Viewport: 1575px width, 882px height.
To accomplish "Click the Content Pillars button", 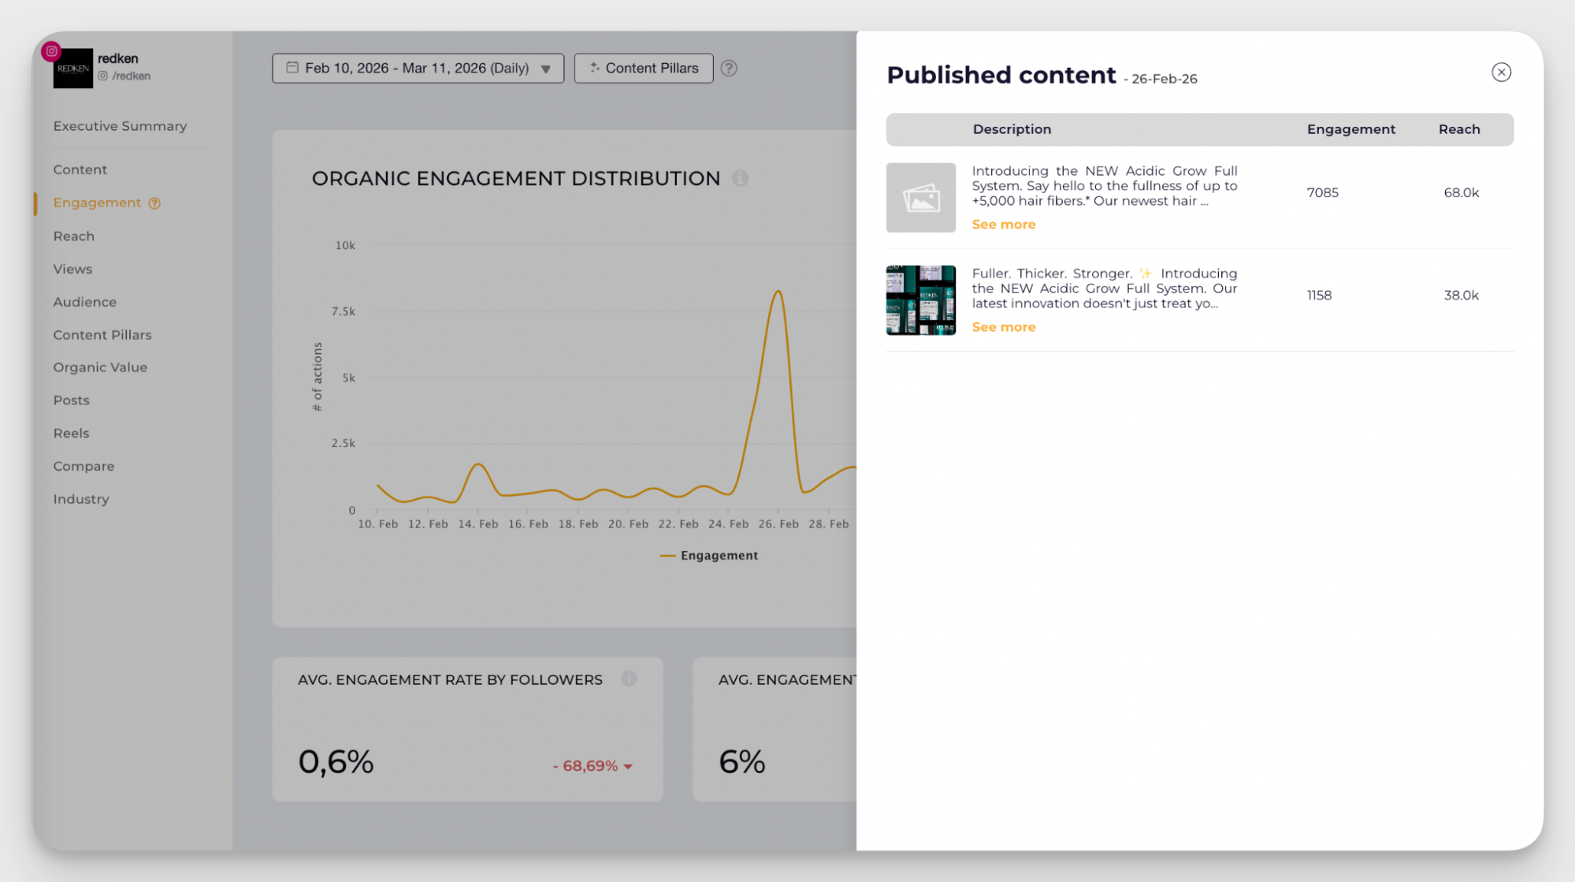I will click(x=643, y=69).
